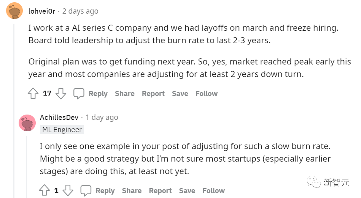Open AchillesDev's avatar profile
Viewport: 361px width, 198px height.
click(27, 123)
